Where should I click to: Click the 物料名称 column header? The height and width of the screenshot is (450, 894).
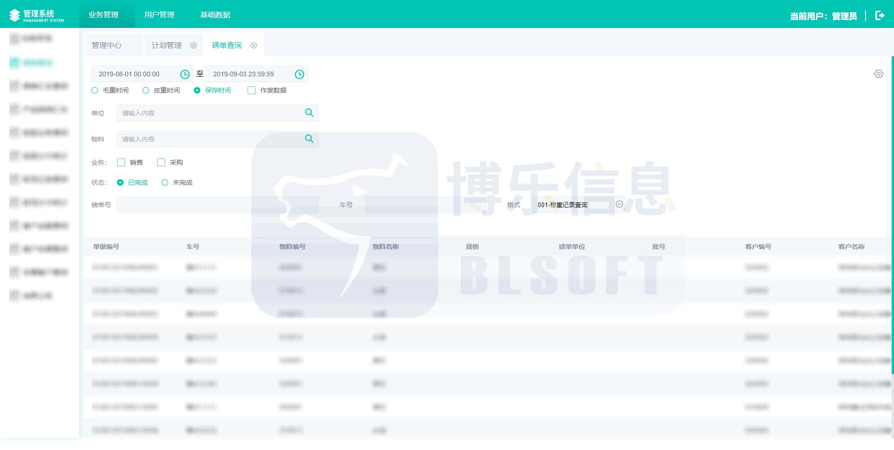click(386, 247)
